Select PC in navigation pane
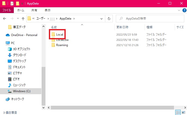This screenshot has width=187, height=115. 13,43
